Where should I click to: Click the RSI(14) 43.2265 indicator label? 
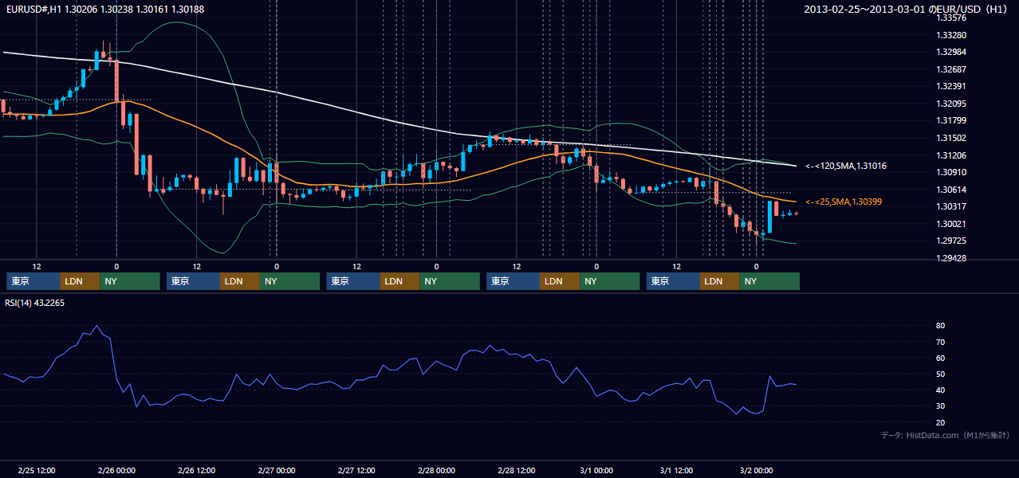coord(35,303)
